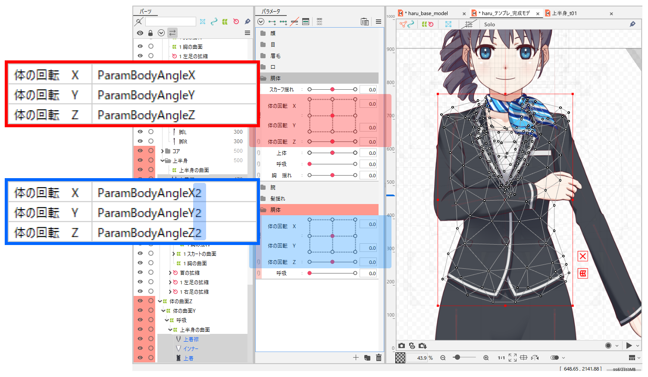648x377 pixels.
Task: Toggle visibility eye for 脚L row
Action: [x=140, y=132]
